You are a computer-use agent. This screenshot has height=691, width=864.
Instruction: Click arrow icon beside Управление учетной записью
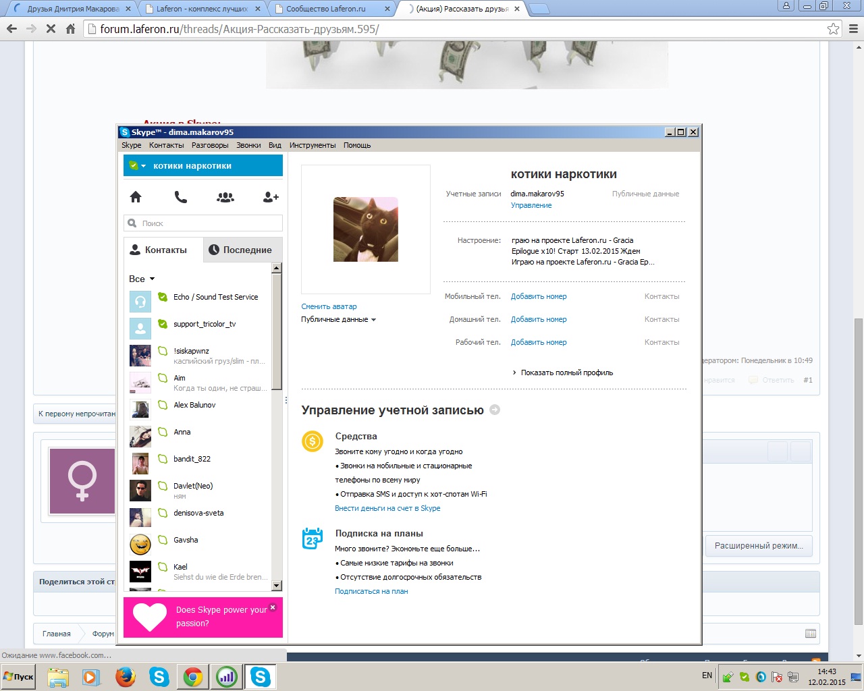coord(495,410)
